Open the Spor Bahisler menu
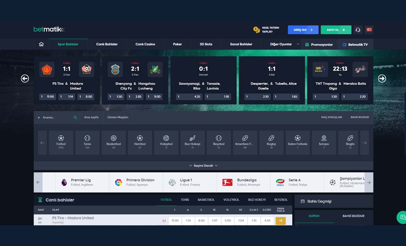 68,44
